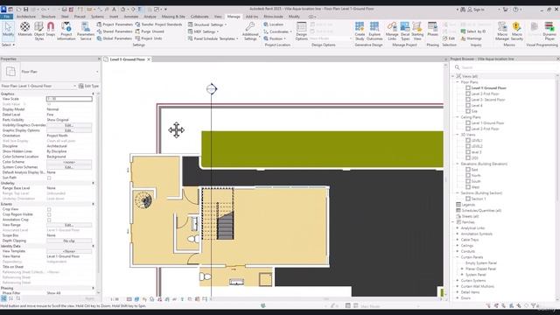Screen dimensions: 560x315
Task: Open the Design Options dialog
Action: 301,31
